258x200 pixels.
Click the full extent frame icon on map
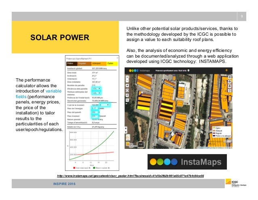(127, 90)
